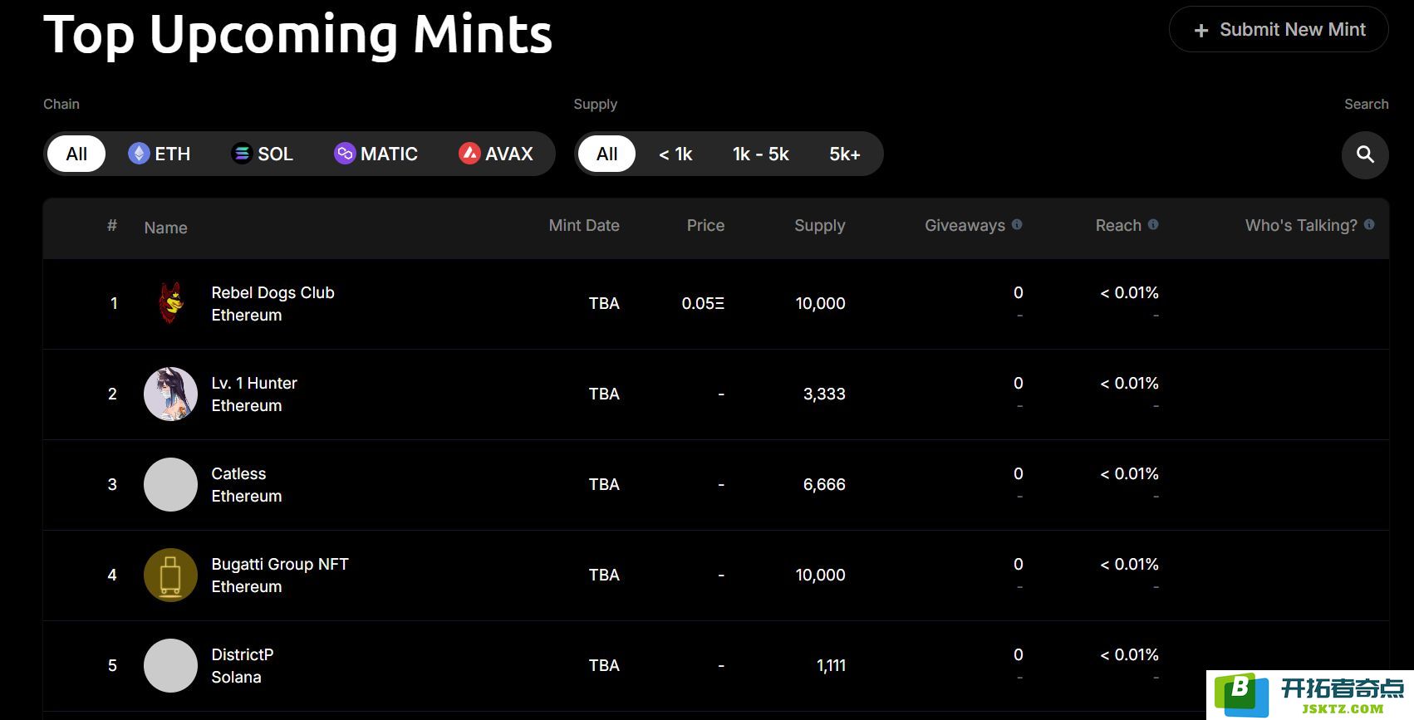Click the Bugatti Group NFT avatar
This screenshot has width=1414, height=720.
point(170,575)
